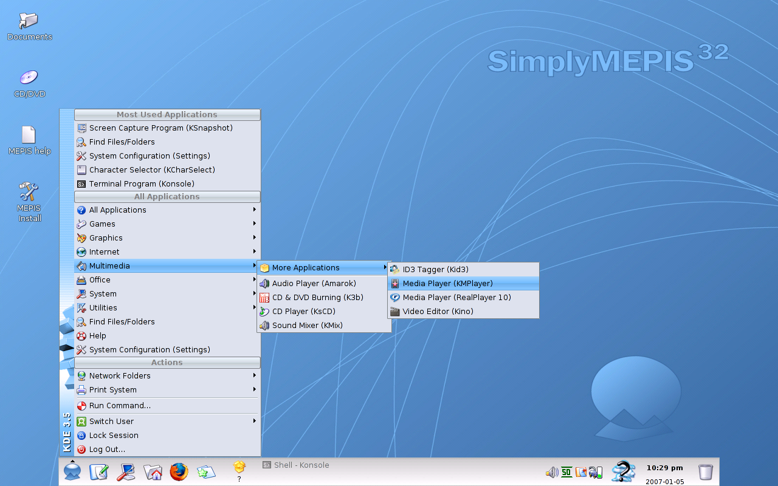Expand the Internet submenu
The width and height of the screenshot is (778, 486).
point(167,252)
